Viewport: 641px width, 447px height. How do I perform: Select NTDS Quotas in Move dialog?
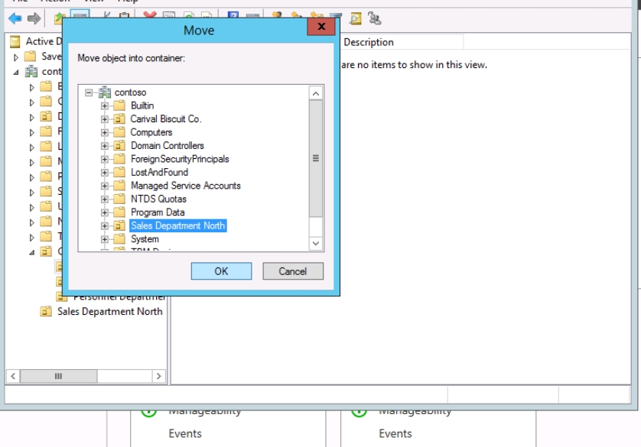[x=158, y=199]
